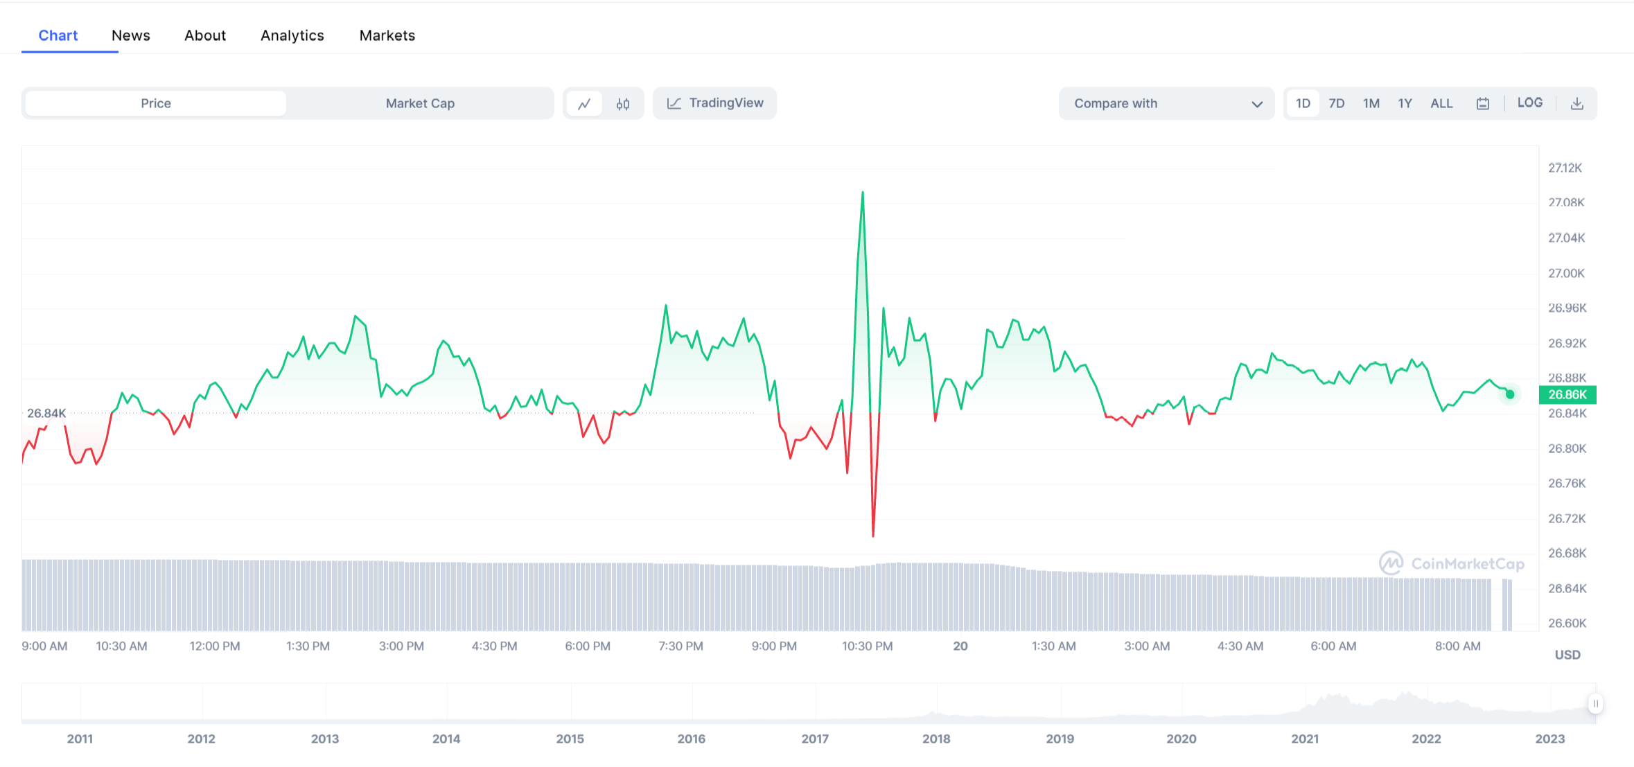1634x767 pixels.
Task: Click the current price dot on chart
Action: pyautogui.click(x=1510, y=394)
